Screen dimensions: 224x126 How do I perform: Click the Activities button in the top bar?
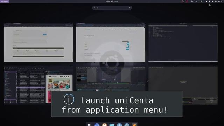pos(5,1)
